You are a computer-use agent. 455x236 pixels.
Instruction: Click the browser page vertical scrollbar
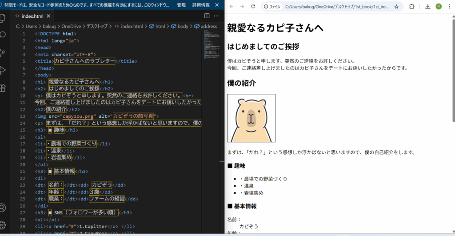(453, 71)
